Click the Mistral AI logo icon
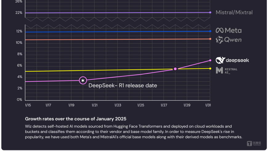This screenshot has height=151, width=268. click(219, 70)
